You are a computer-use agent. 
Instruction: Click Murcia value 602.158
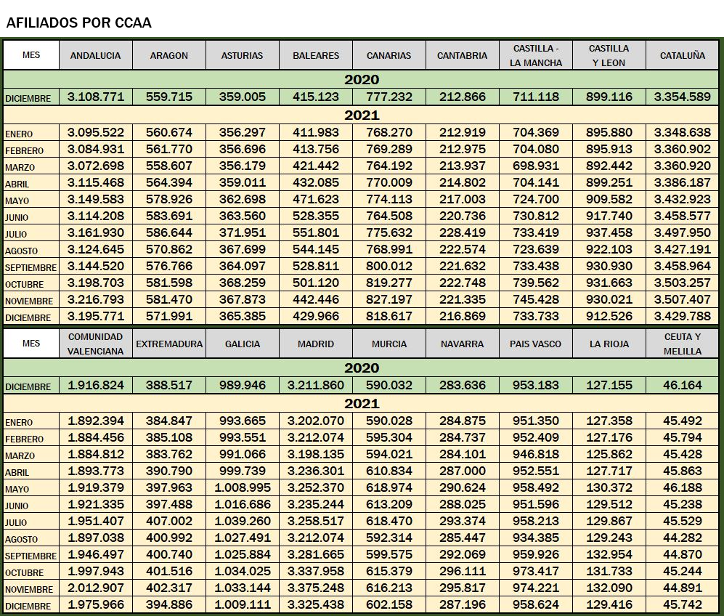[389, 604]
